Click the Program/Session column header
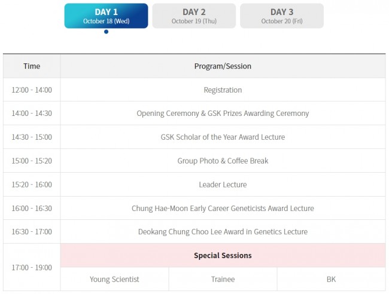Viewport: 389px width, 294px height. click(223, 66)
